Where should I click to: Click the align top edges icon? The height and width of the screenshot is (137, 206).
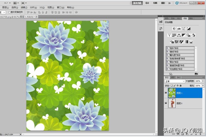tap(28, 12)
